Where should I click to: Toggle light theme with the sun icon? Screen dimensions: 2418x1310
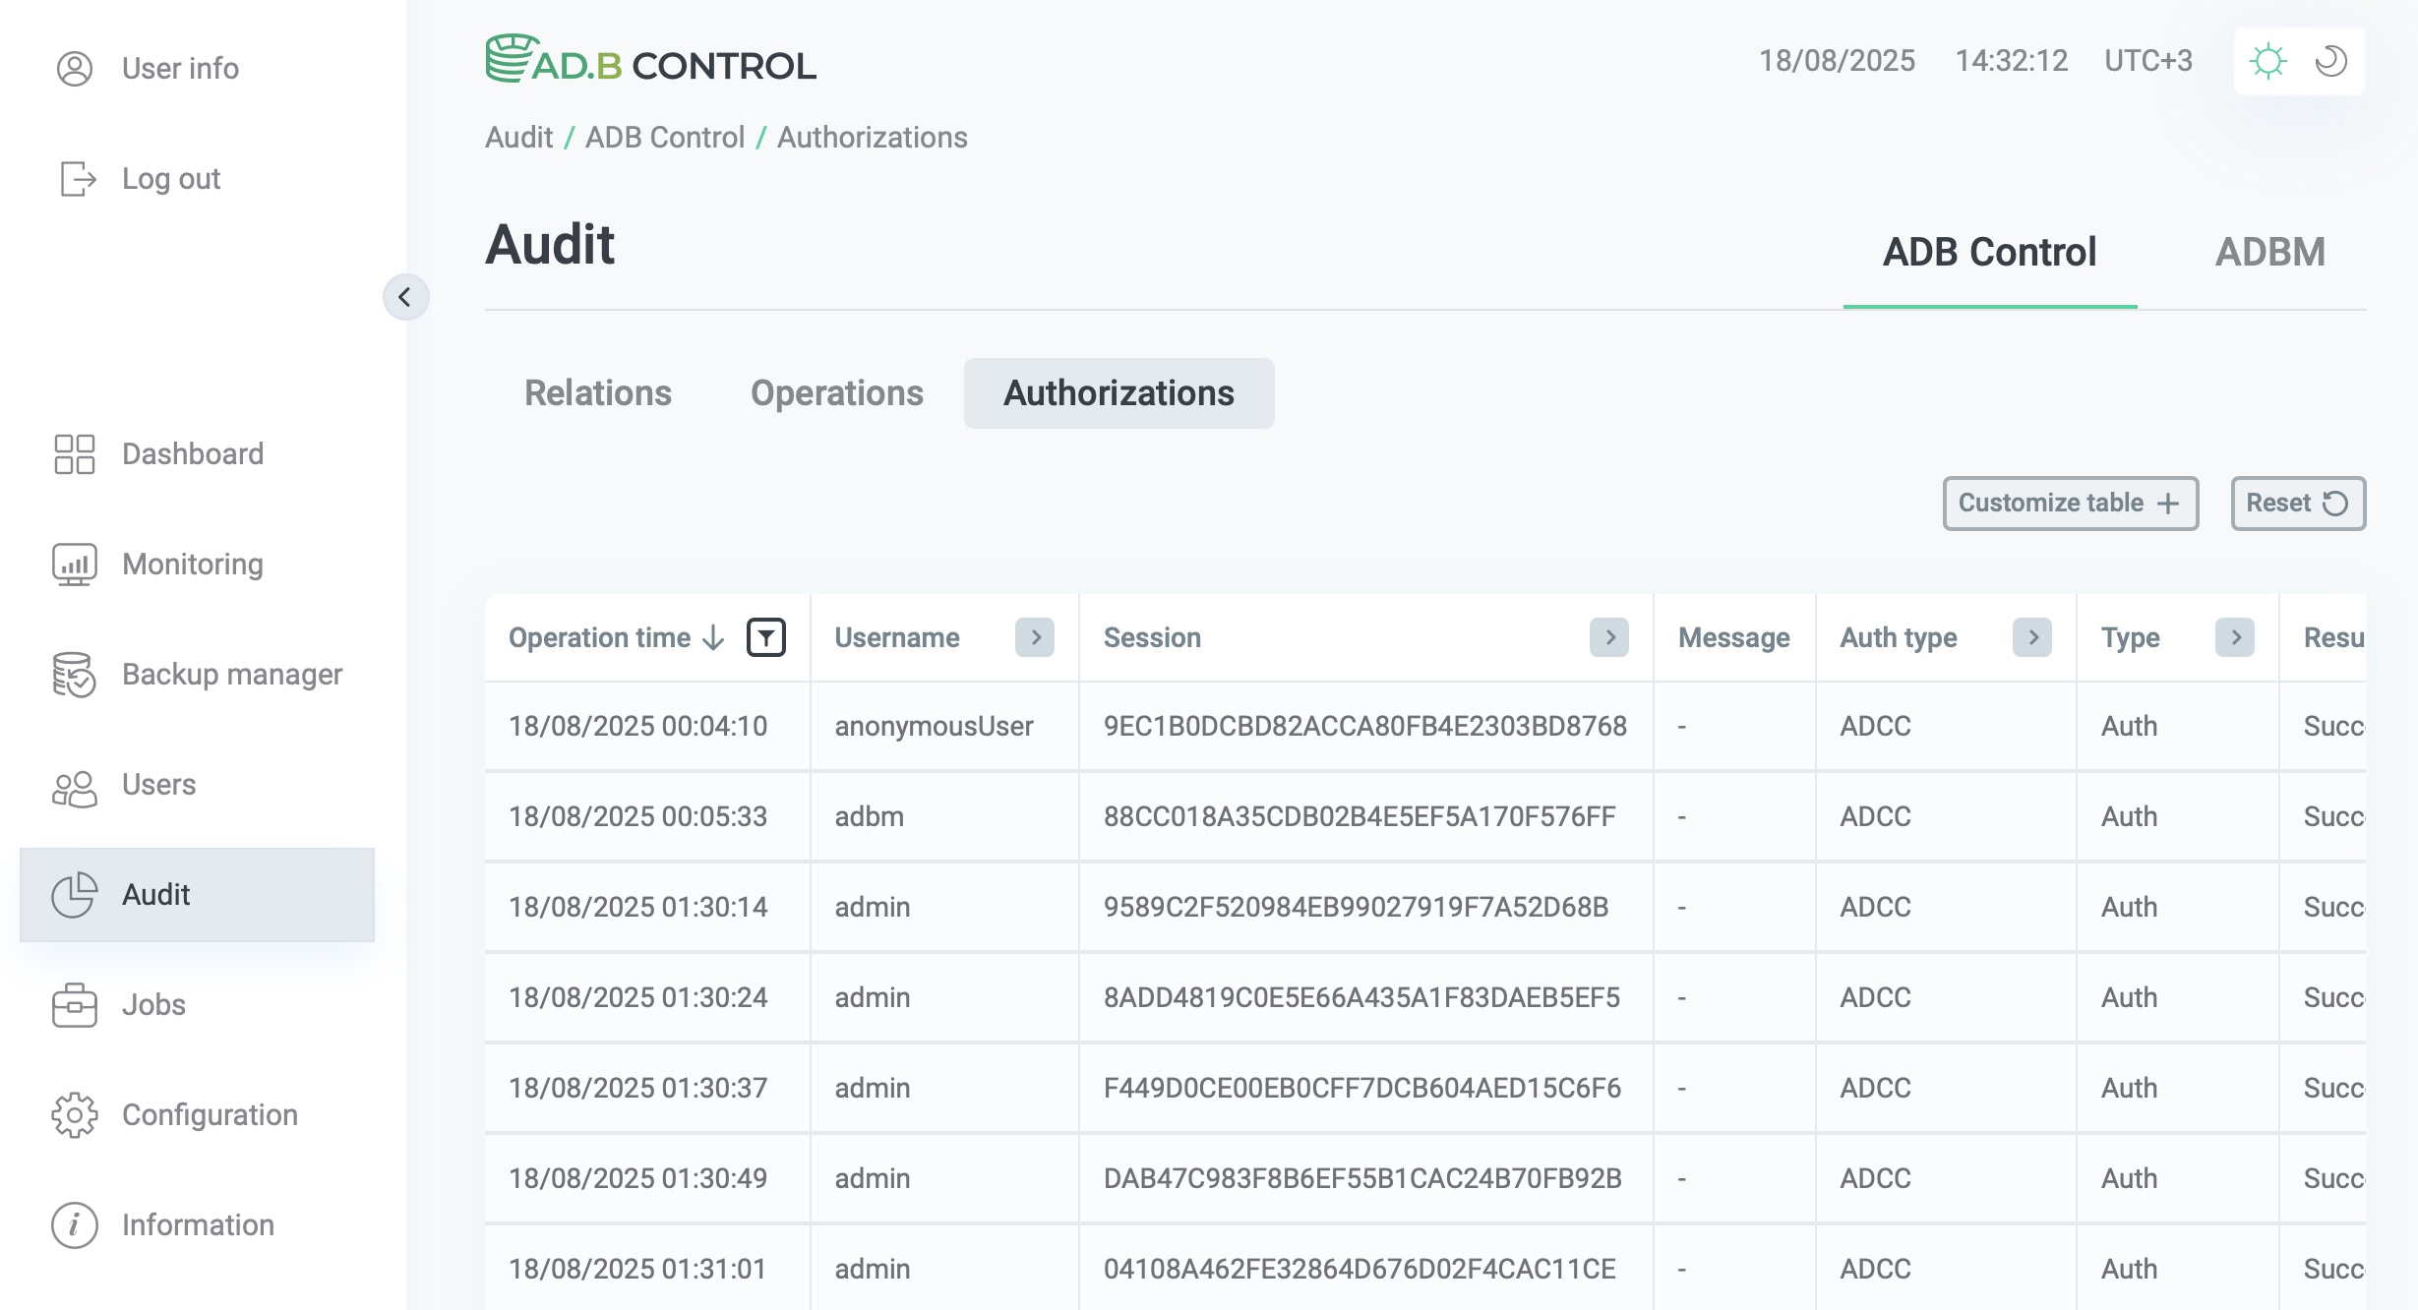(x=2269, y=61)
